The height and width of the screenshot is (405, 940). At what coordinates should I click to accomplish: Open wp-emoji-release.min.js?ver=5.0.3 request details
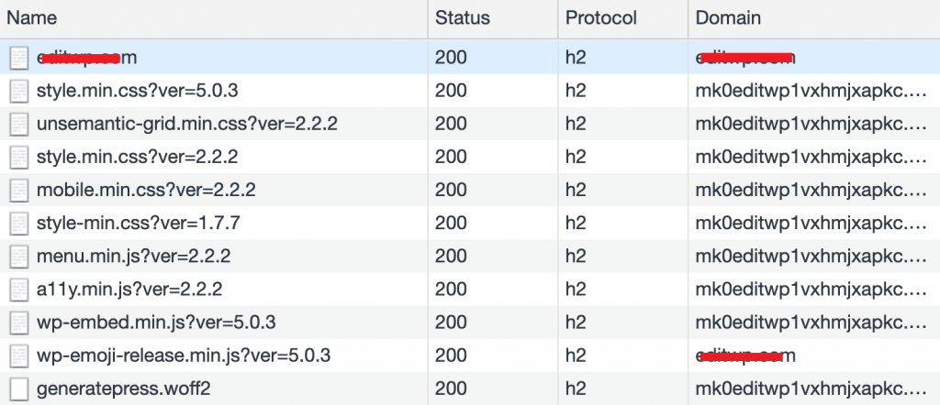click(x=184, y=356)
